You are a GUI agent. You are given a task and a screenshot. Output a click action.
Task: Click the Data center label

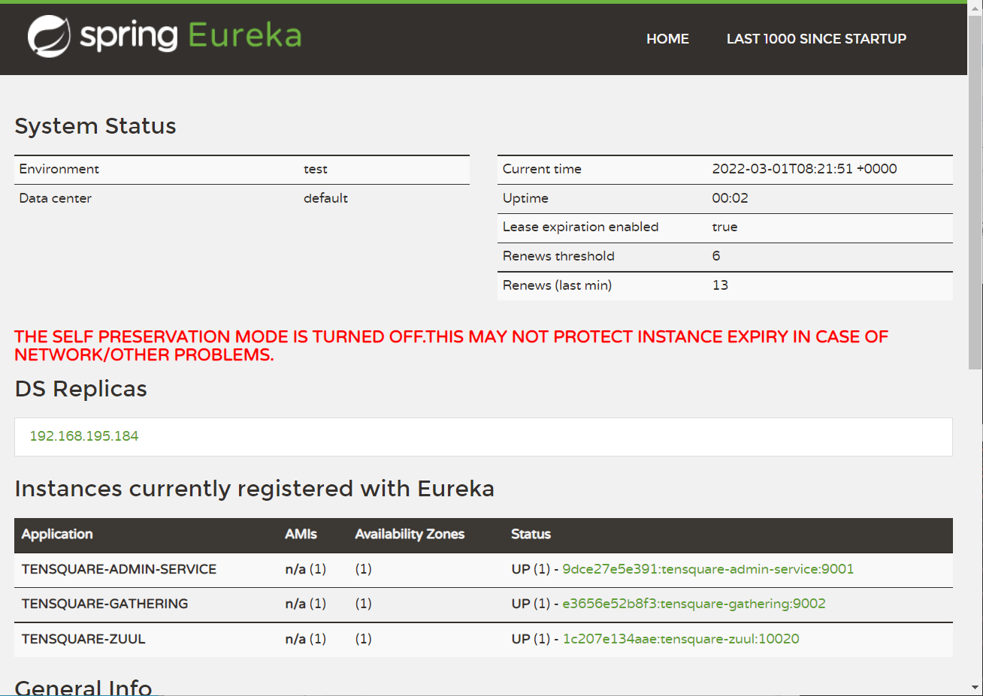55,198
